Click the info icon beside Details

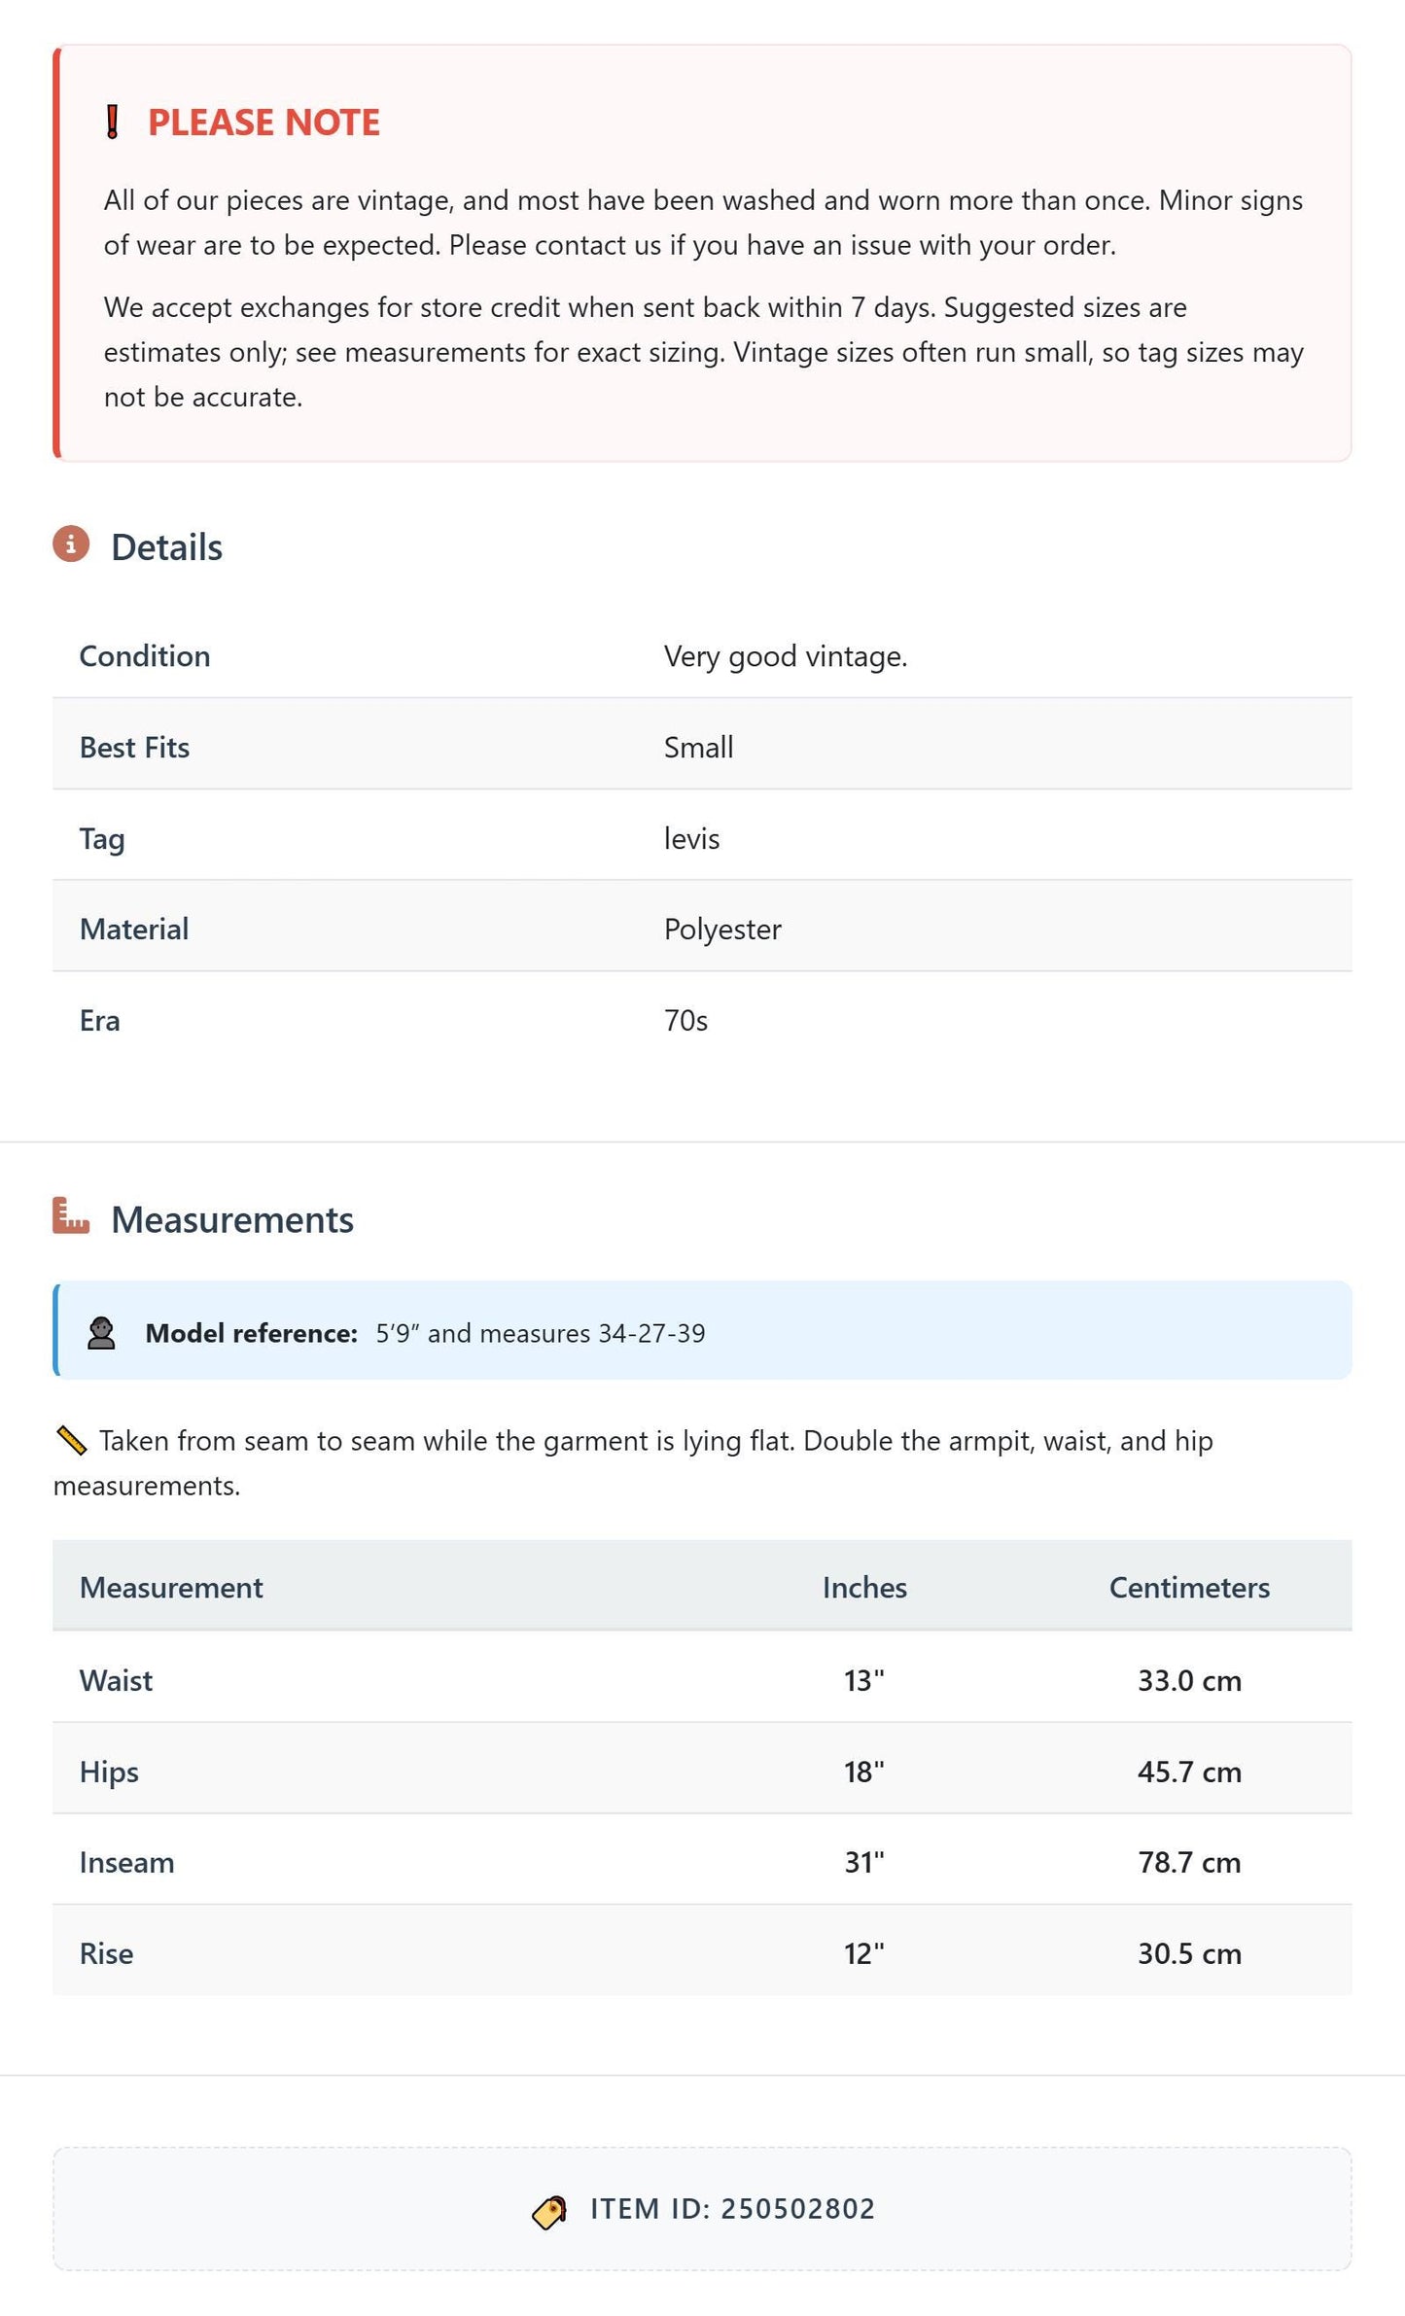tap(71, 544)
